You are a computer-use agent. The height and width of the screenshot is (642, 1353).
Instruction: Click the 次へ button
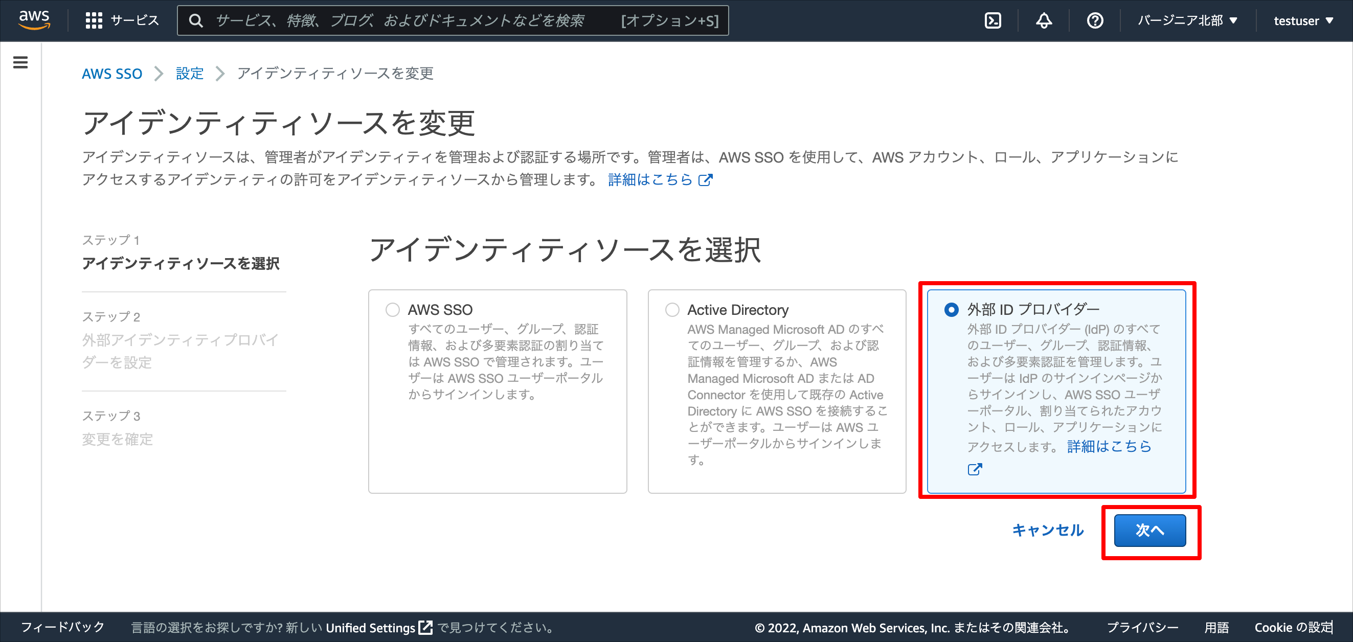[1149, 530]
